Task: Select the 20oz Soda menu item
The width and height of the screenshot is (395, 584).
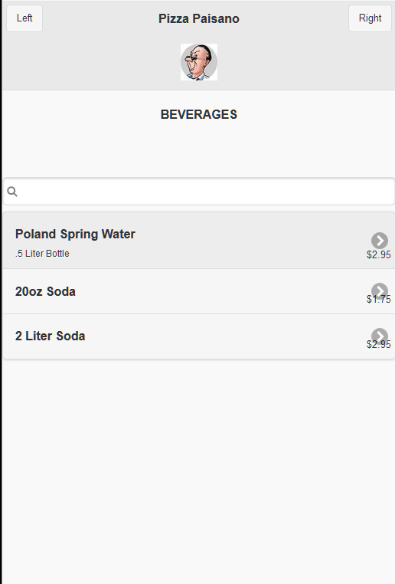Action: pyautogui.click(x=198, y=291)
